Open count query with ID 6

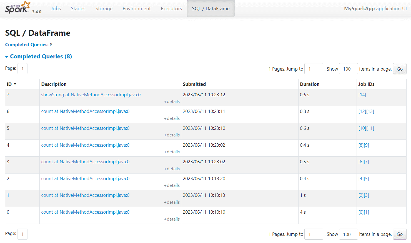pos(85,111)
